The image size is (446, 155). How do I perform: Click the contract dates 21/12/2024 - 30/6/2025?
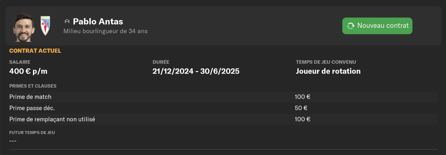click(196, 71)
